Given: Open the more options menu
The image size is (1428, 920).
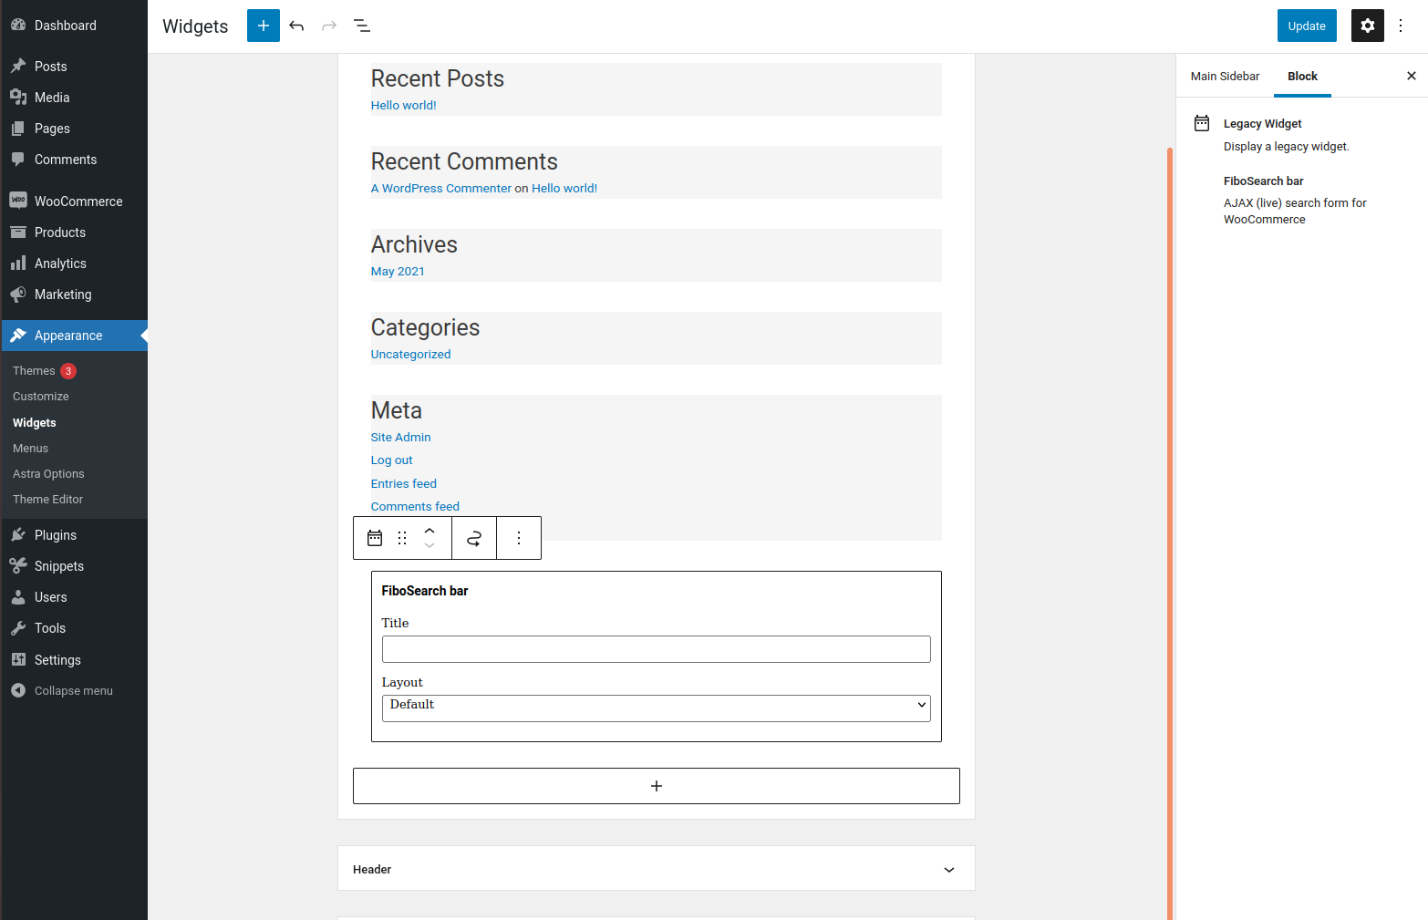Looking at the screenshot, I should coord(1401,26).
